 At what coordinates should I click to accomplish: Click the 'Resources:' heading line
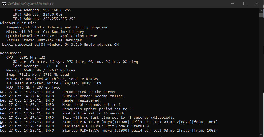[x=11, y=53]
